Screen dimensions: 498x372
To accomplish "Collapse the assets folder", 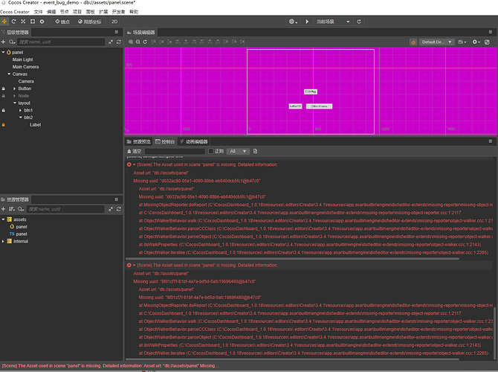I will 3,219.
